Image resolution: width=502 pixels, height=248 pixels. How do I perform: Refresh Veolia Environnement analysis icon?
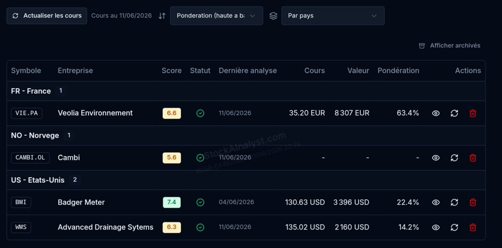coord(454,113)
